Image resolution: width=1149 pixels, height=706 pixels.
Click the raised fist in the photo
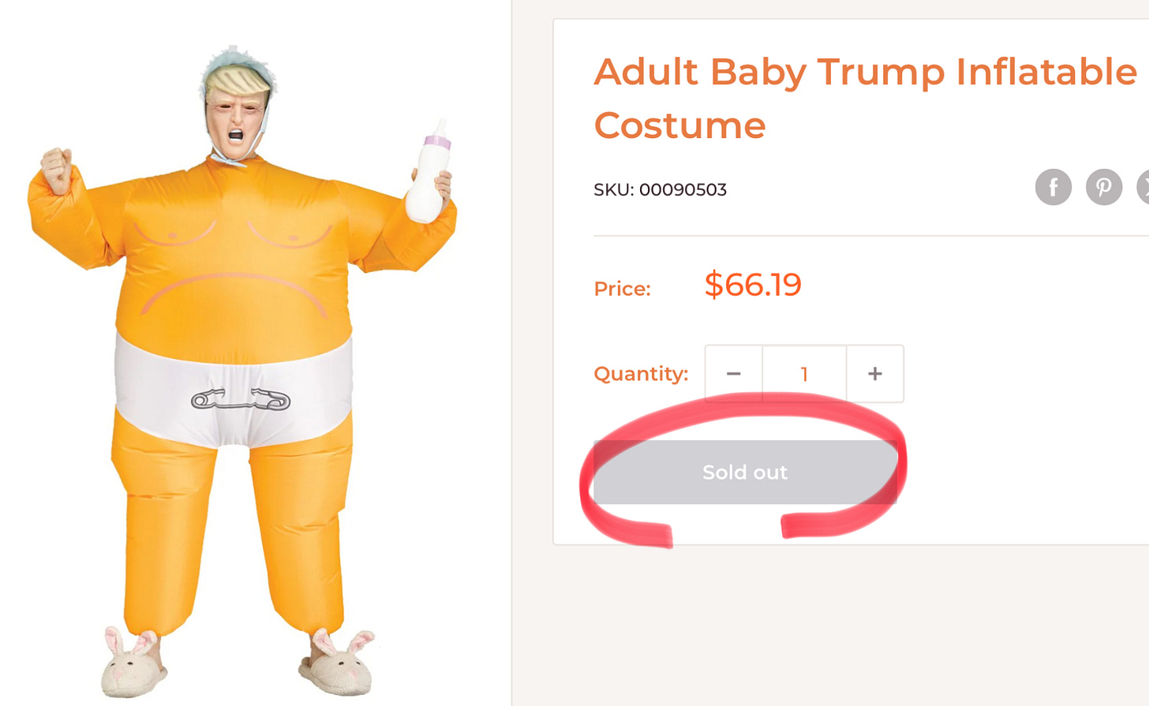pyautogui.click(x=57, y=169)
